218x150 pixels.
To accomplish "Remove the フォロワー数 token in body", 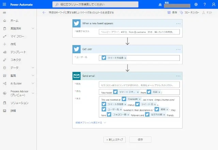I will click(128, 115).
